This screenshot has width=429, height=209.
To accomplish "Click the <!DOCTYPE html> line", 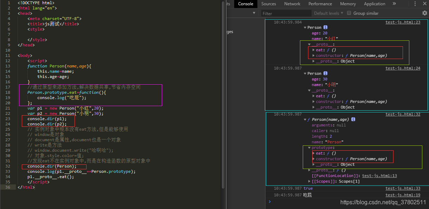I will [36, 3].
